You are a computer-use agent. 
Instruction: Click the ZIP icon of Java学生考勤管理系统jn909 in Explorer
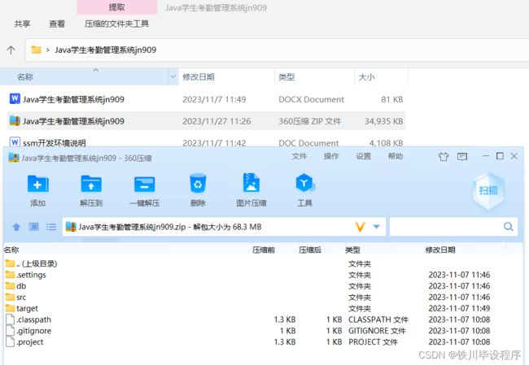[15, 120]
